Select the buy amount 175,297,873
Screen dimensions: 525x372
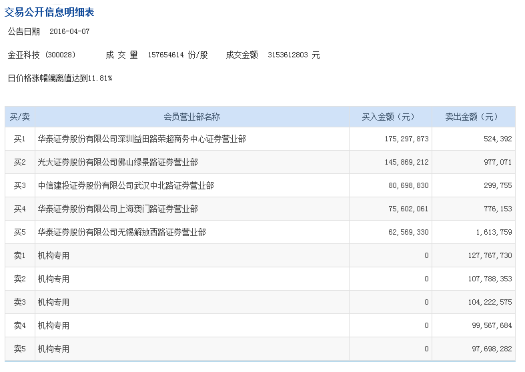click(406, 139)
